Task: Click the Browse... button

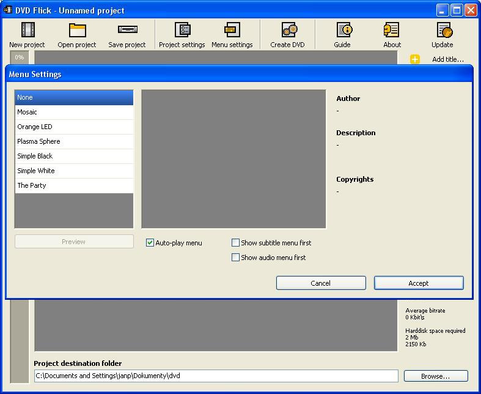Action: click(436, 376)
